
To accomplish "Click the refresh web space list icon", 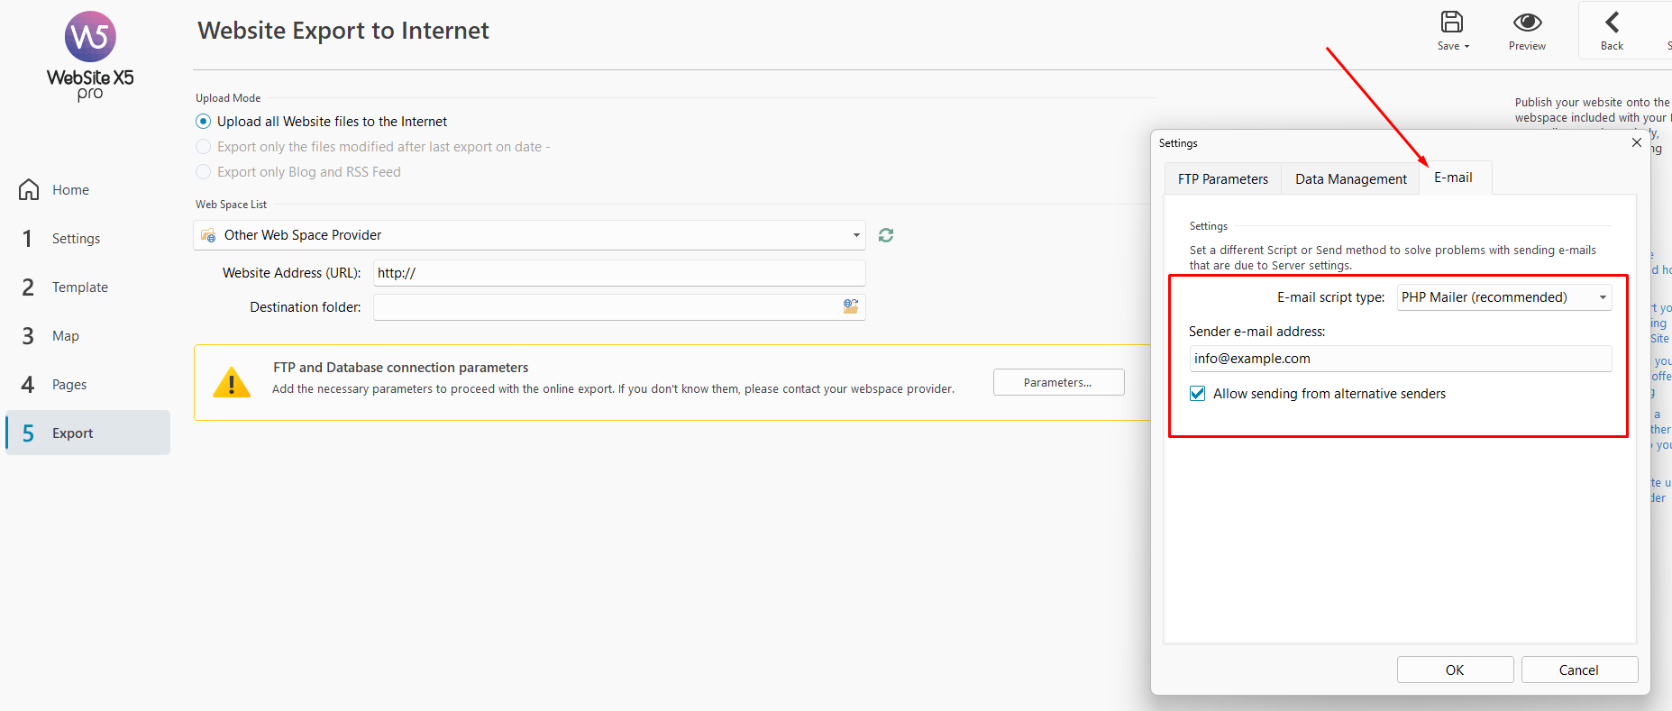I will (x=886, y=235).
